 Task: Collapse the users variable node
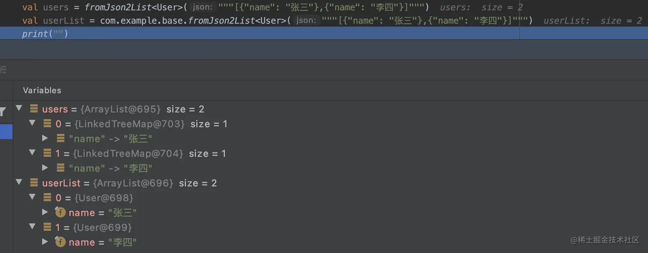(x=18, y=108)
